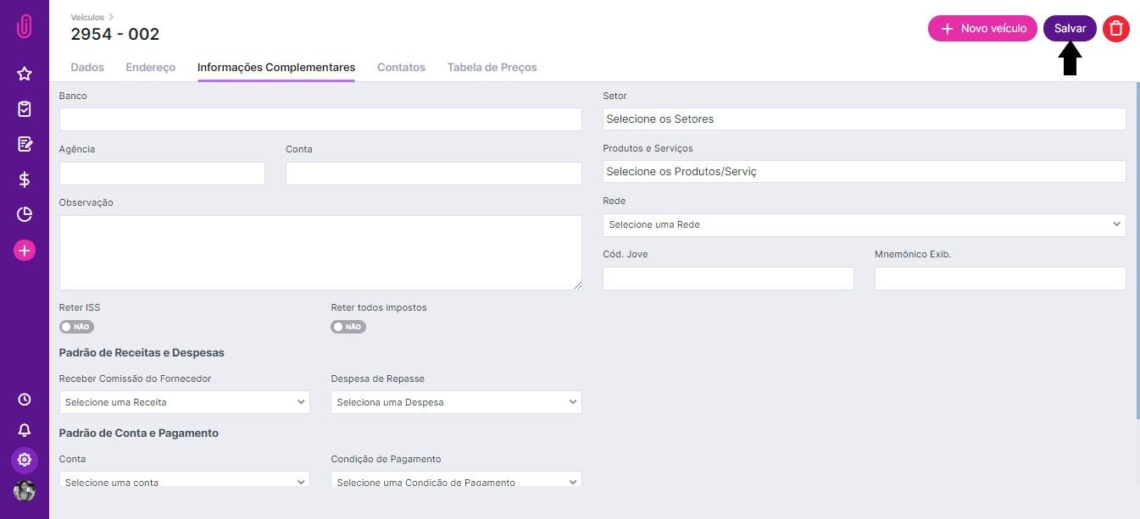Open the Rede dropdown

(865, 225)
